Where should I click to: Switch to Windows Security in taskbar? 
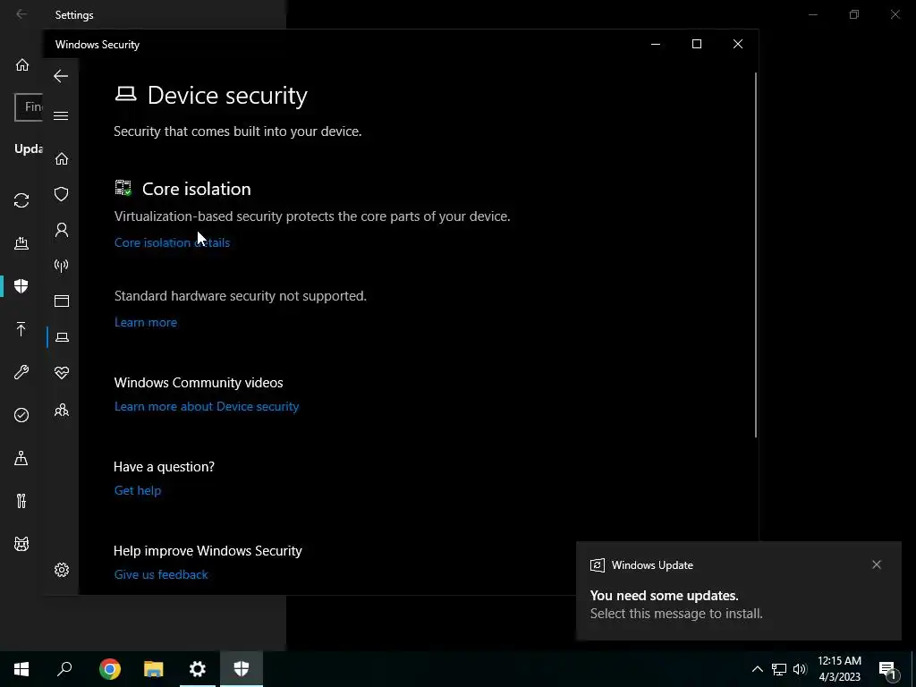pyautogui.click(x=242, y=669)
